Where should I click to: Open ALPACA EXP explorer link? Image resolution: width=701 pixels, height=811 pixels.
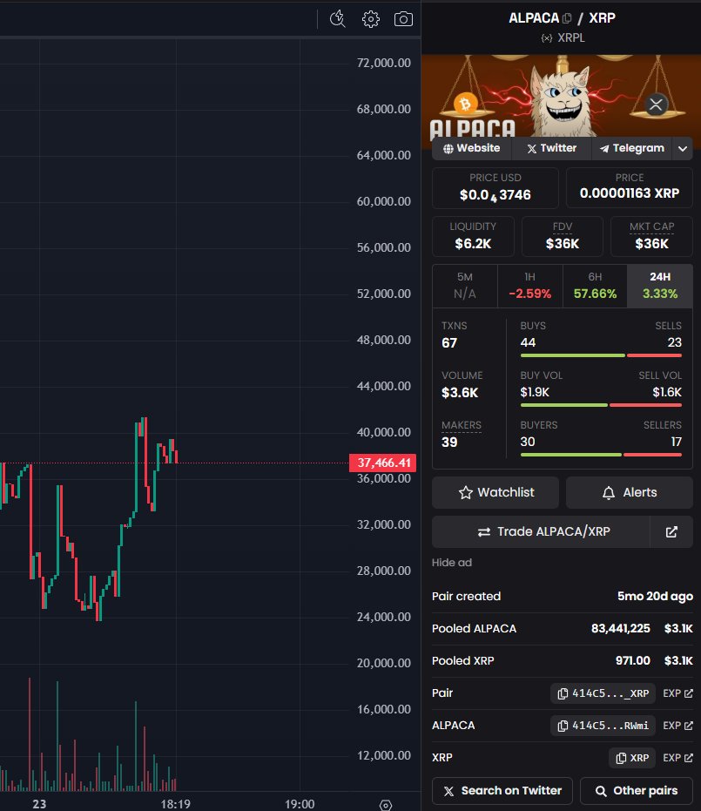coord(677,726)
